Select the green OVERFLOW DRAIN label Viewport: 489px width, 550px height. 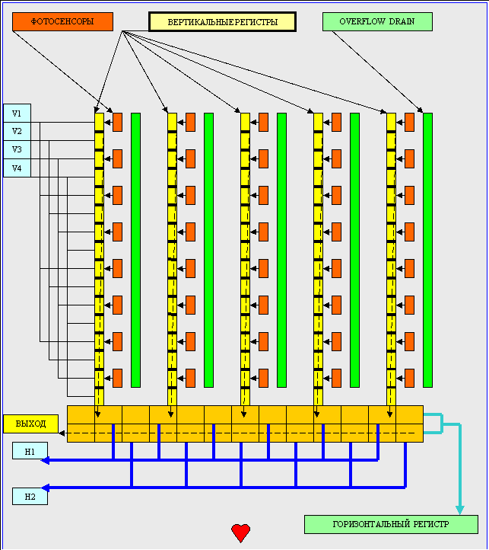pos(377,21)
